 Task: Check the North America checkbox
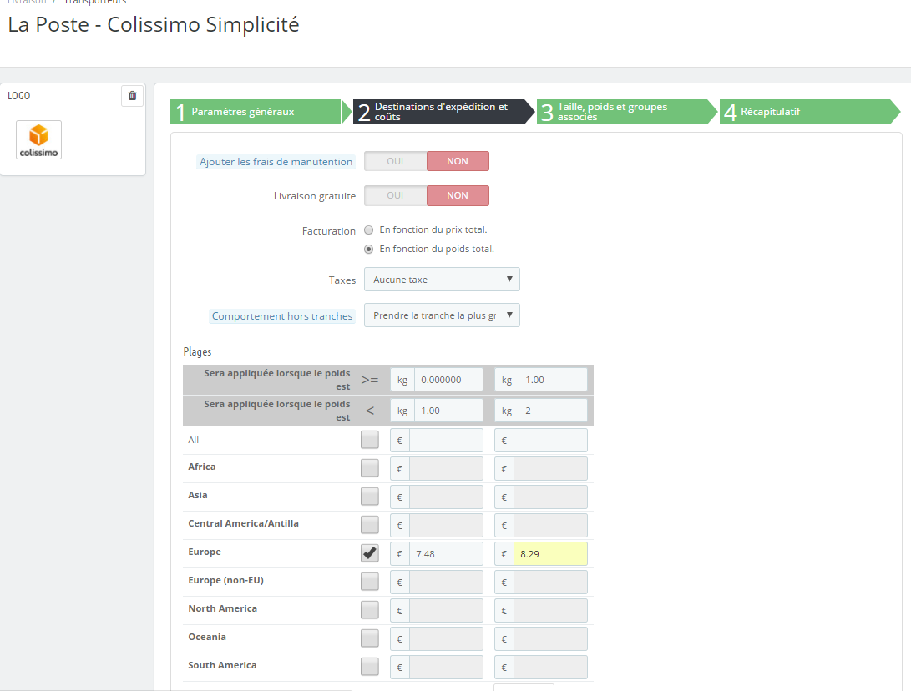370,610
